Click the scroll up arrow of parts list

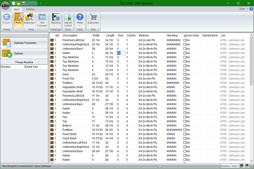click(x=251, y=35)
